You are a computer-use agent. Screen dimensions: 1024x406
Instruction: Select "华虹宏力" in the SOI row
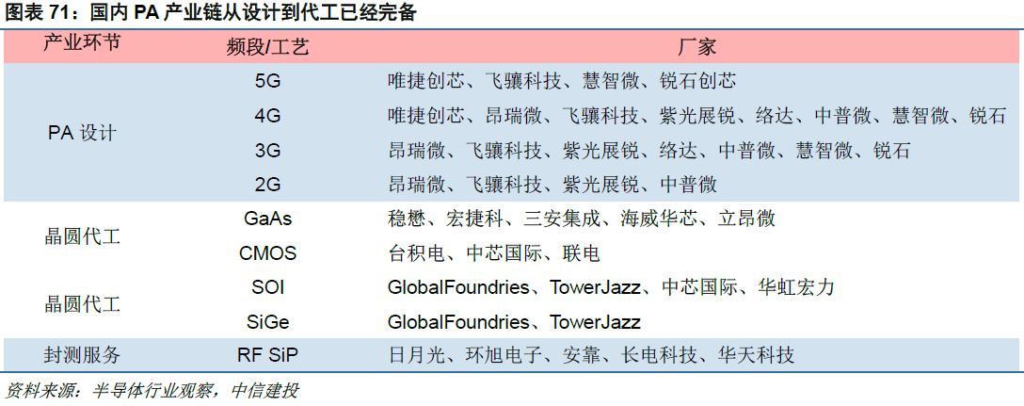click(x=797, y=287)
